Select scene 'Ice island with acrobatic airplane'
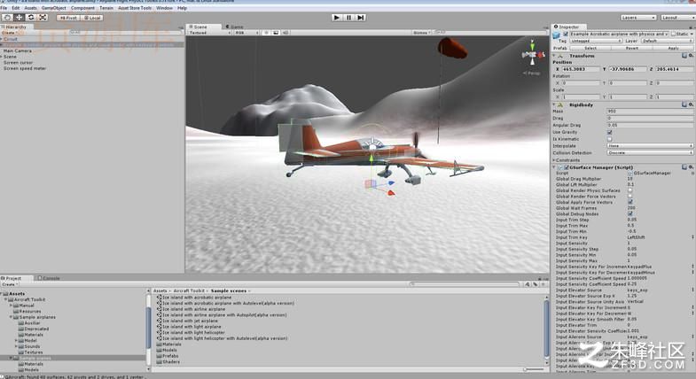The width and height of the screenshot is (696, 379). [194, 298]
